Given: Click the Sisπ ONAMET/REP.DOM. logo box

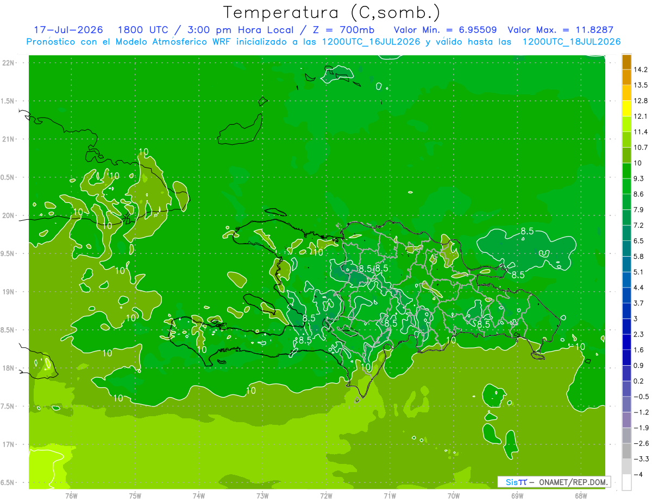Looking at the screenshot, I should coord(554,482).
